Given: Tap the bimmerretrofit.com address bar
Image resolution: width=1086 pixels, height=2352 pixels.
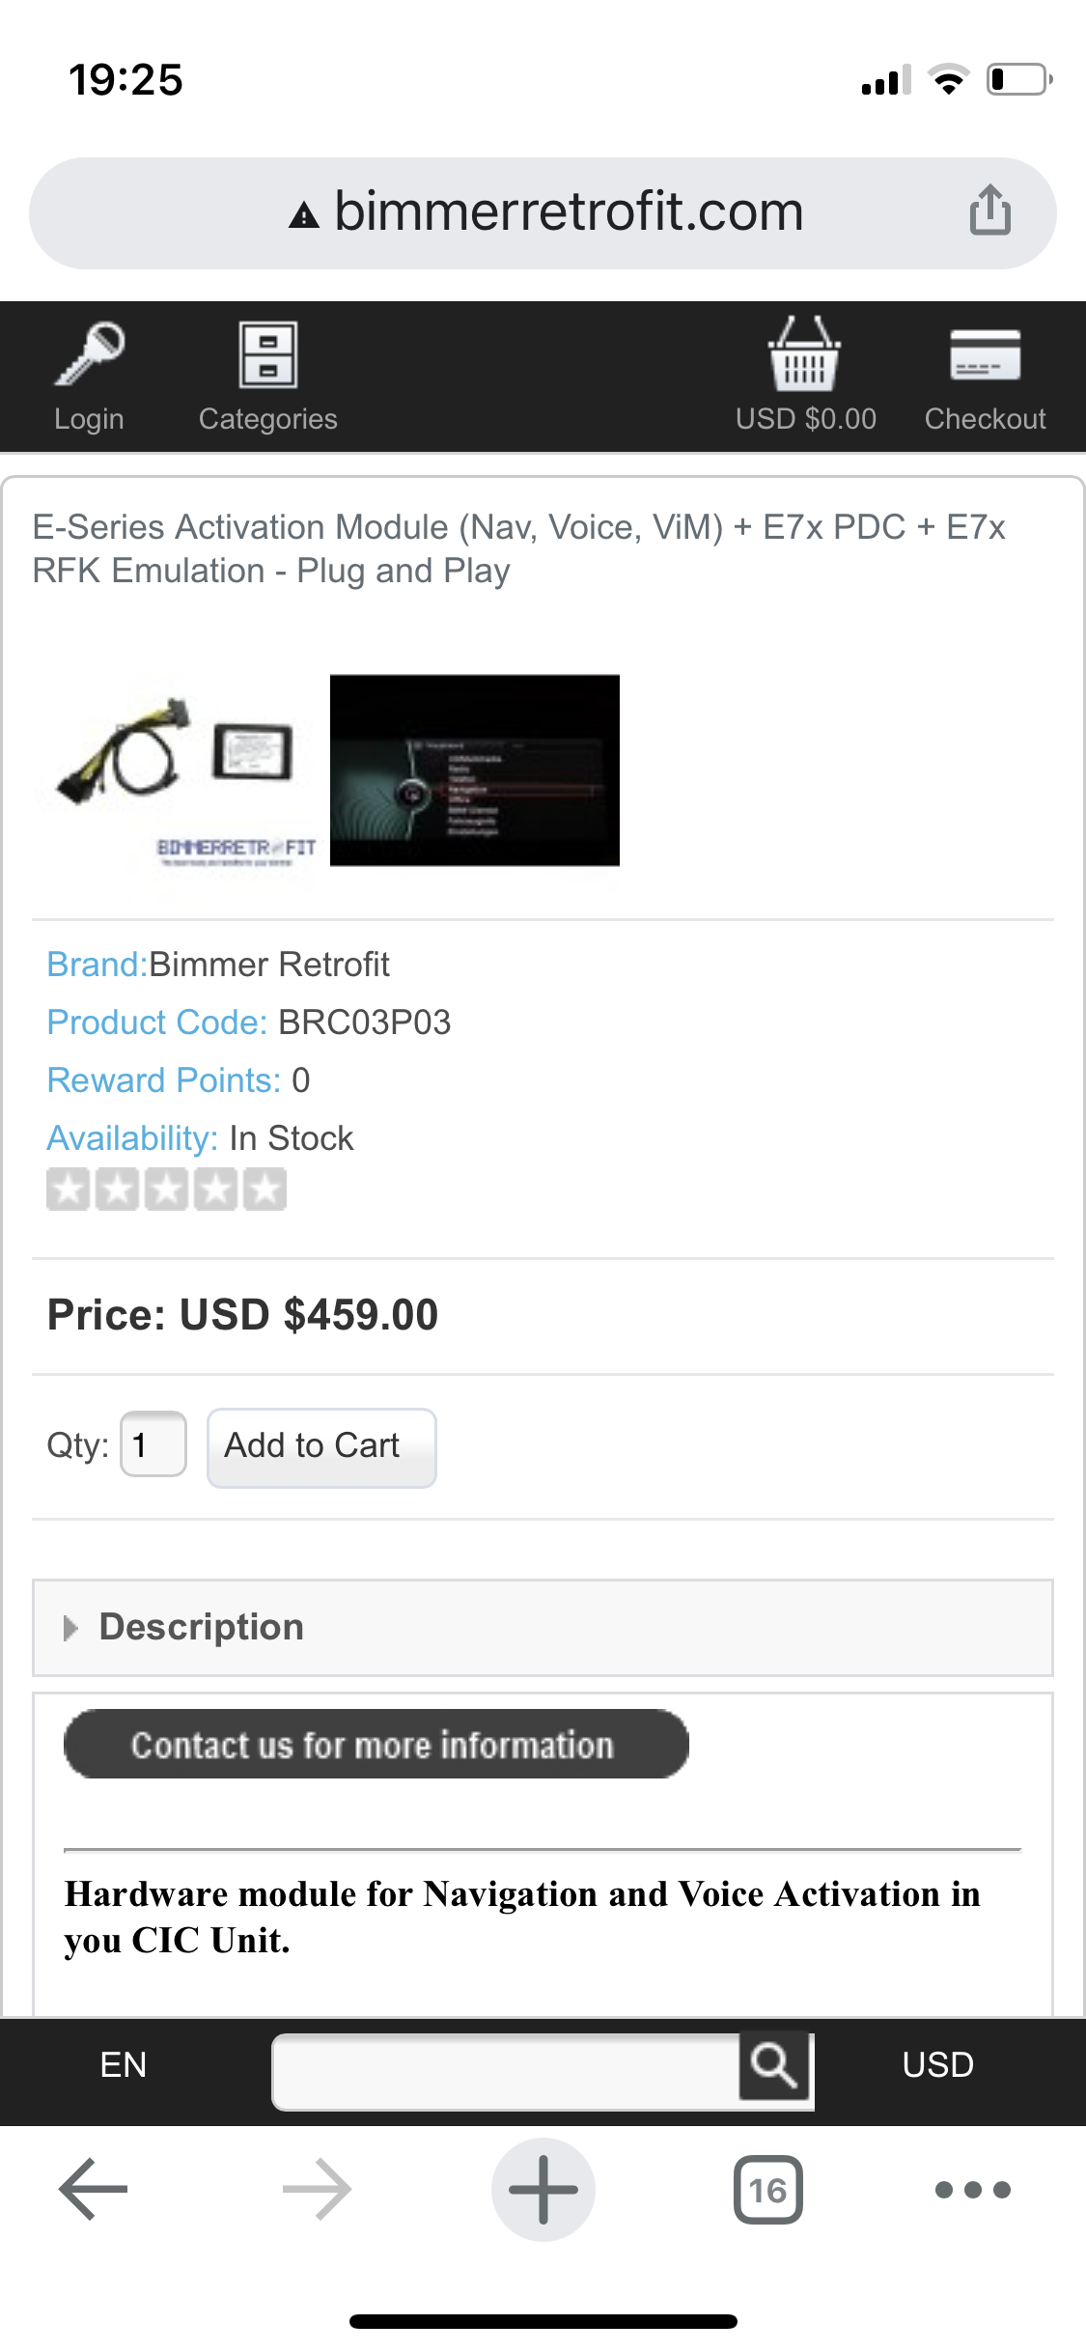Looking at the screenshot, I should click(x=543, y=212).
